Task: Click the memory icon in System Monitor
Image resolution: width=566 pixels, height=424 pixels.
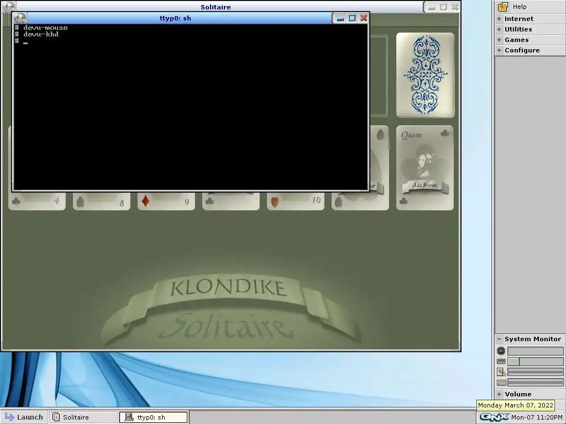Action: 501,361
